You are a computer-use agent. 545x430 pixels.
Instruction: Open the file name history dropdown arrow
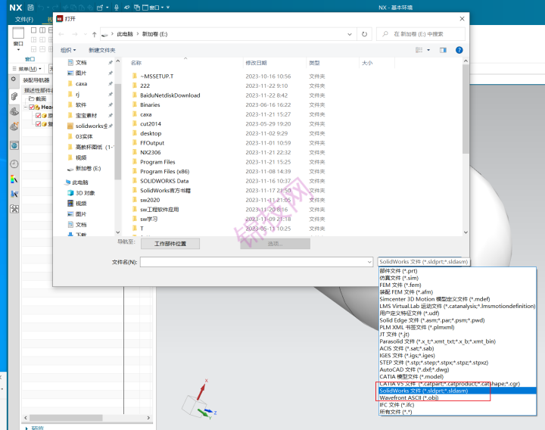369,262
